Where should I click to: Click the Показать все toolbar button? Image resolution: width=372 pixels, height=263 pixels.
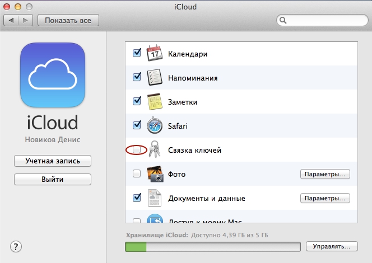point(68,21)
